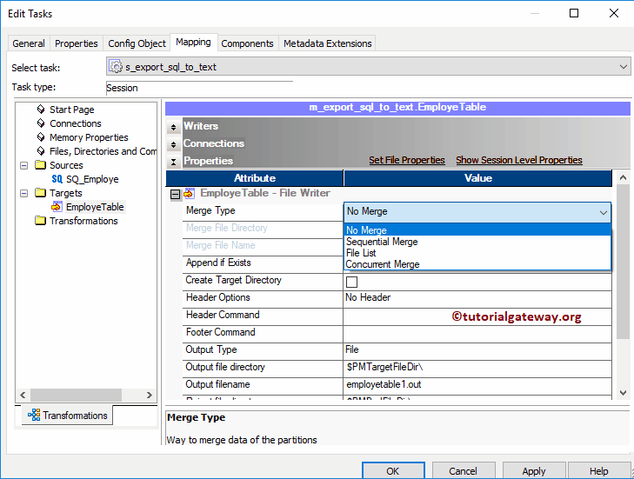Select the Transformations bottom tab
This screenshot has height=479, width=634.
point(67,416)
